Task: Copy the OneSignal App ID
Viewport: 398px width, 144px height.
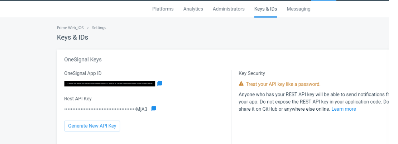Action: (160, 83)
